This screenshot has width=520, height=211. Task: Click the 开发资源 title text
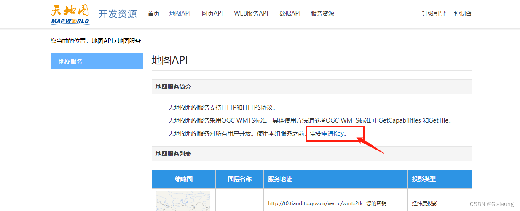point(118,14)
